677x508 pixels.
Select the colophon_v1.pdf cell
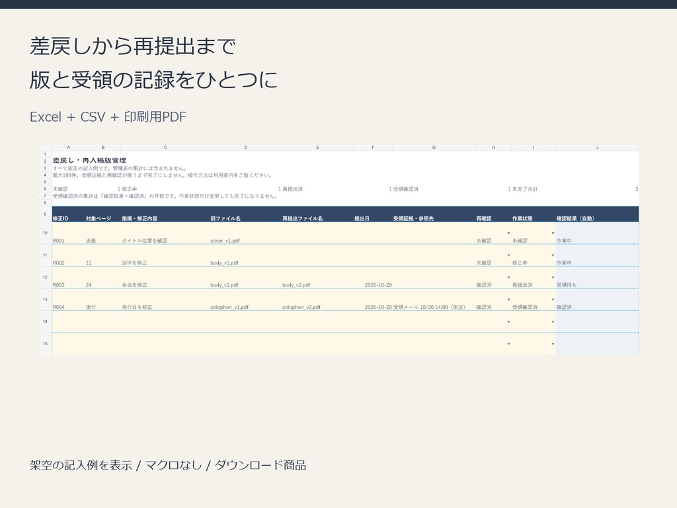click(x=246, y=300)
